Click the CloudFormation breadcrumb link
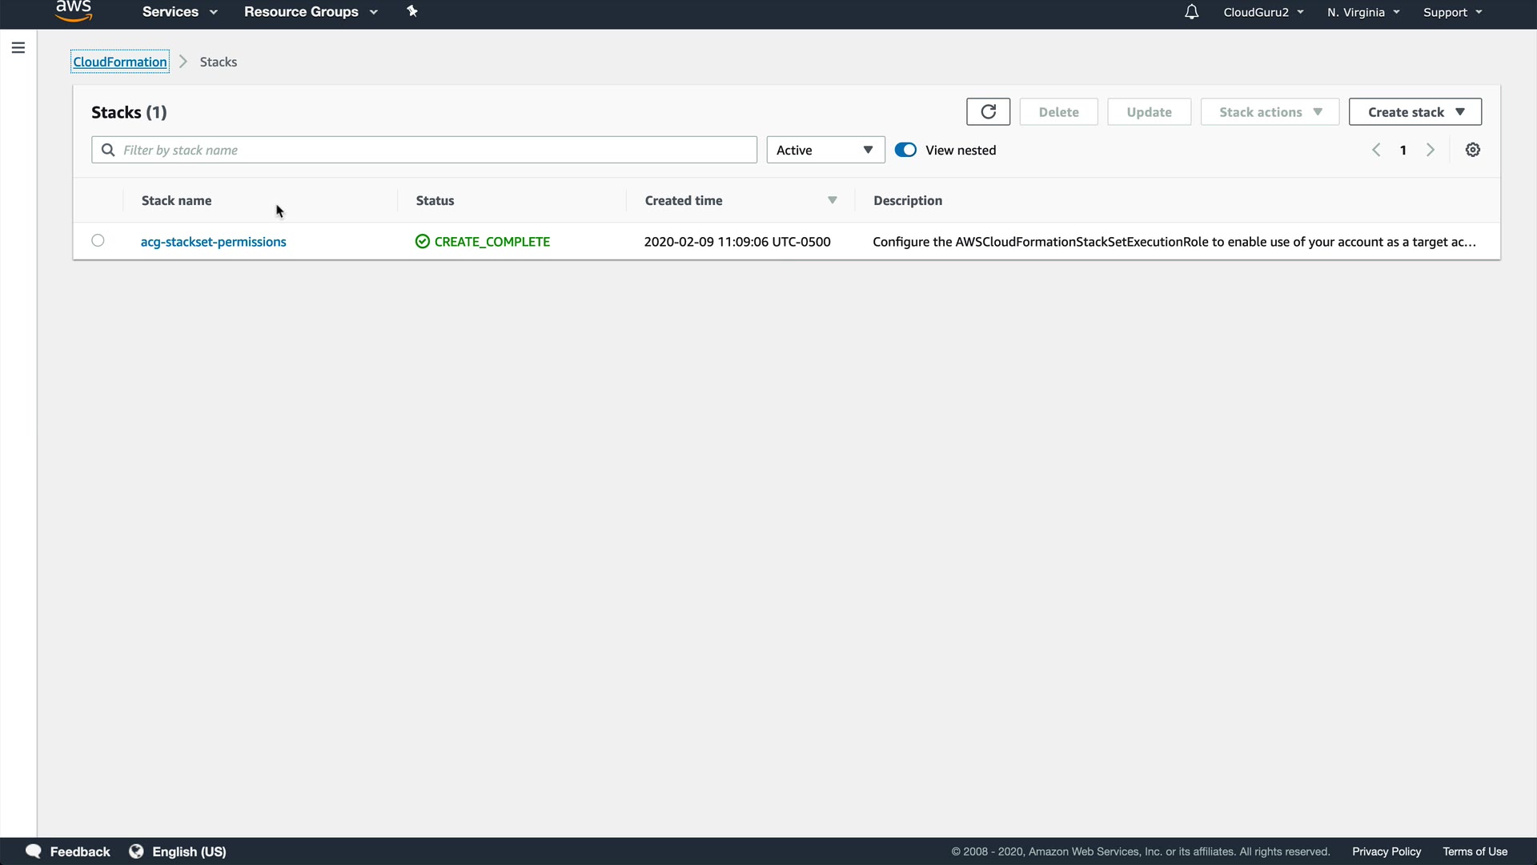Image resolution: width=1537 pixels, height=865 pixels. [120, 62]
